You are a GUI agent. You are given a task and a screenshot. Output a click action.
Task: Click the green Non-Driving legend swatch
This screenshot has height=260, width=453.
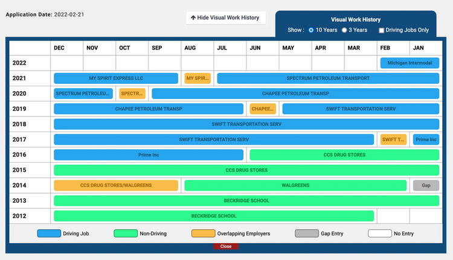click(x=126, y=233)
